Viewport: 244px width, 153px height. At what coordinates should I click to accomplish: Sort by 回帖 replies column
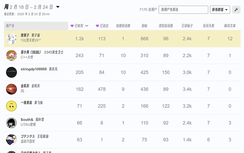click(x=144, y=26)
